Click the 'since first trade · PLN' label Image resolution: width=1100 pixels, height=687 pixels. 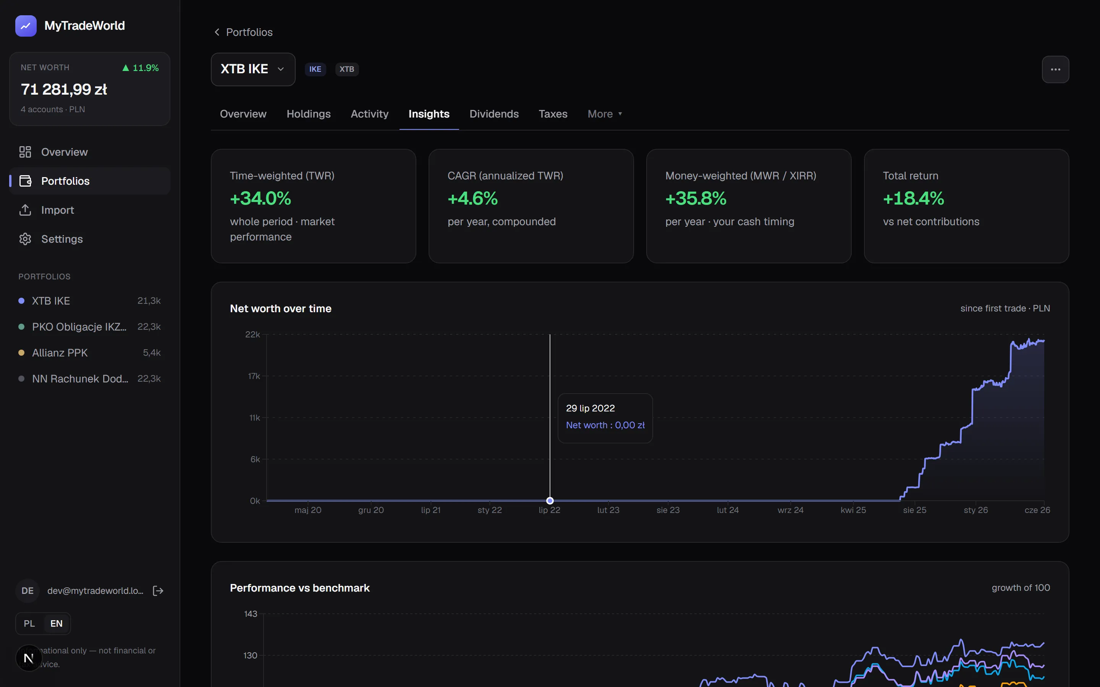1005,308
